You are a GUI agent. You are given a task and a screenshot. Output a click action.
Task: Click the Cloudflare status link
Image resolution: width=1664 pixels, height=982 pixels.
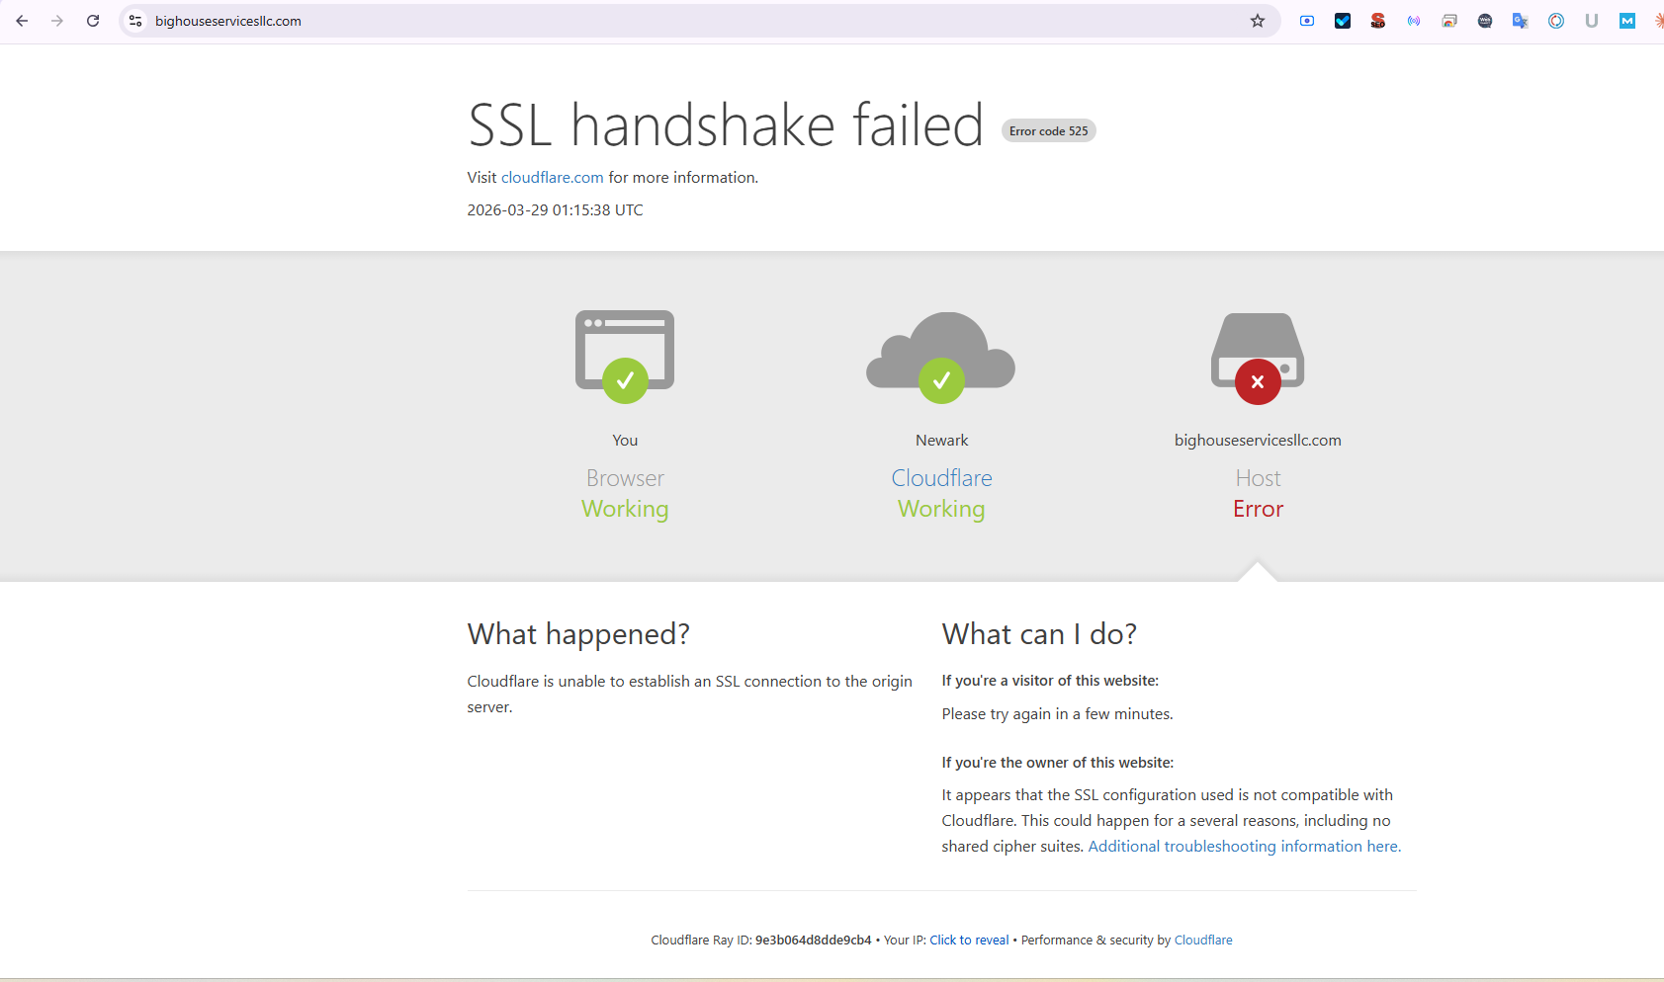(941, 478)
